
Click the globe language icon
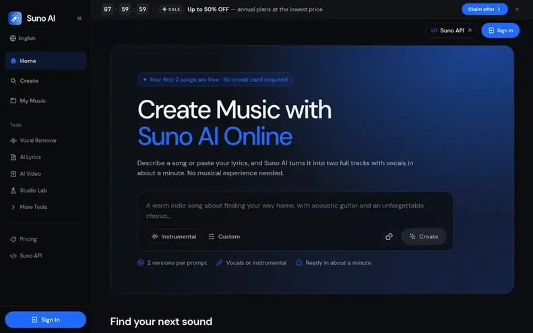tap(13, 38)
